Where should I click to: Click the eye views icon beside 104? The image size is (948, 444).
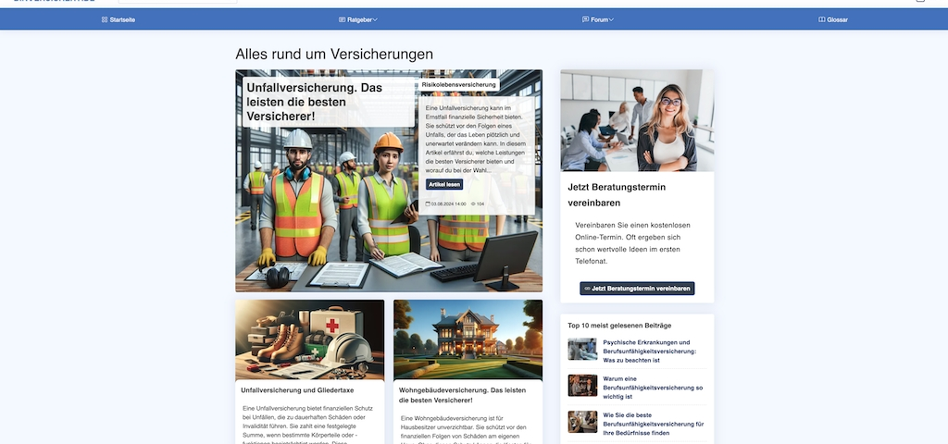click(x=473, y=204)
